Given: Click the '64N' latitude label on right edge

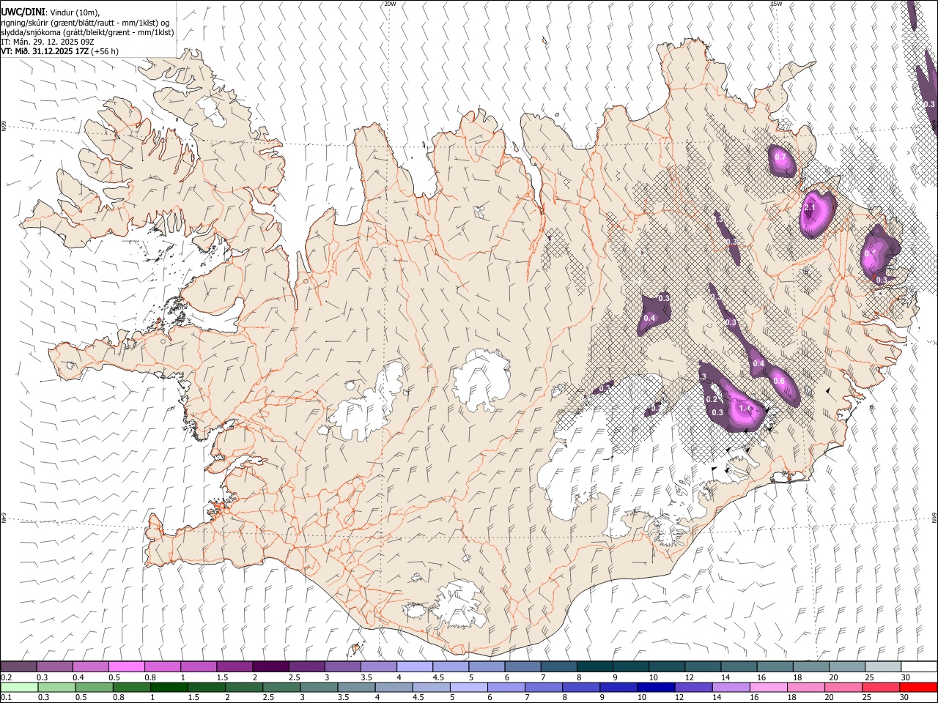Looking at the screenshot, I should [x=934, y=517].
